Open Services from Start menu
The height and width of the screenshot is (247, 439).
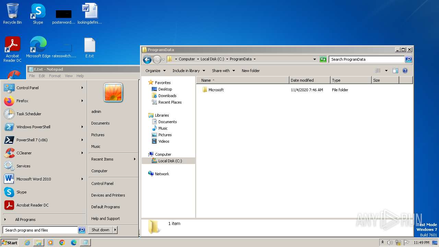[44, 166]
